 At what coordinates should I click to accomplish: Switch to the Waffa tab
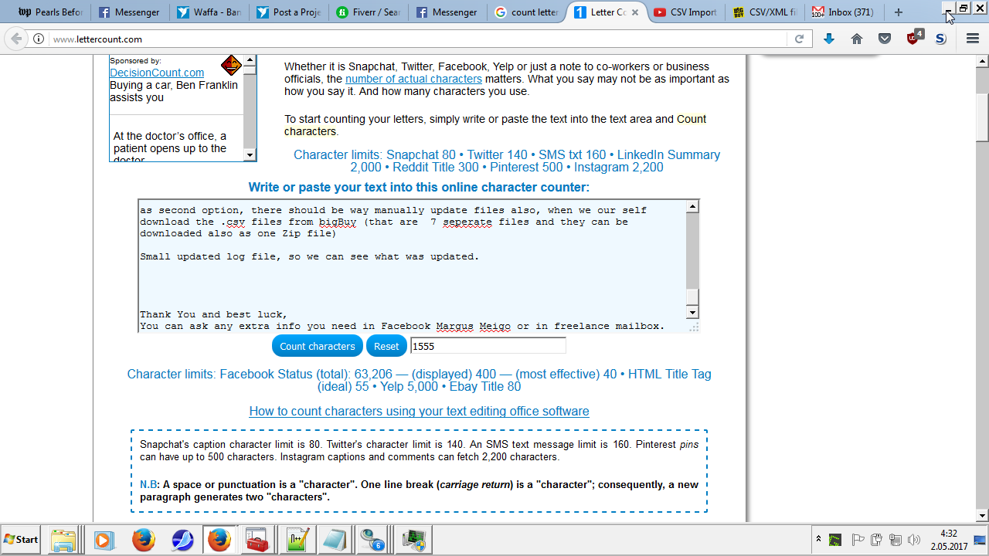point(209,12)
